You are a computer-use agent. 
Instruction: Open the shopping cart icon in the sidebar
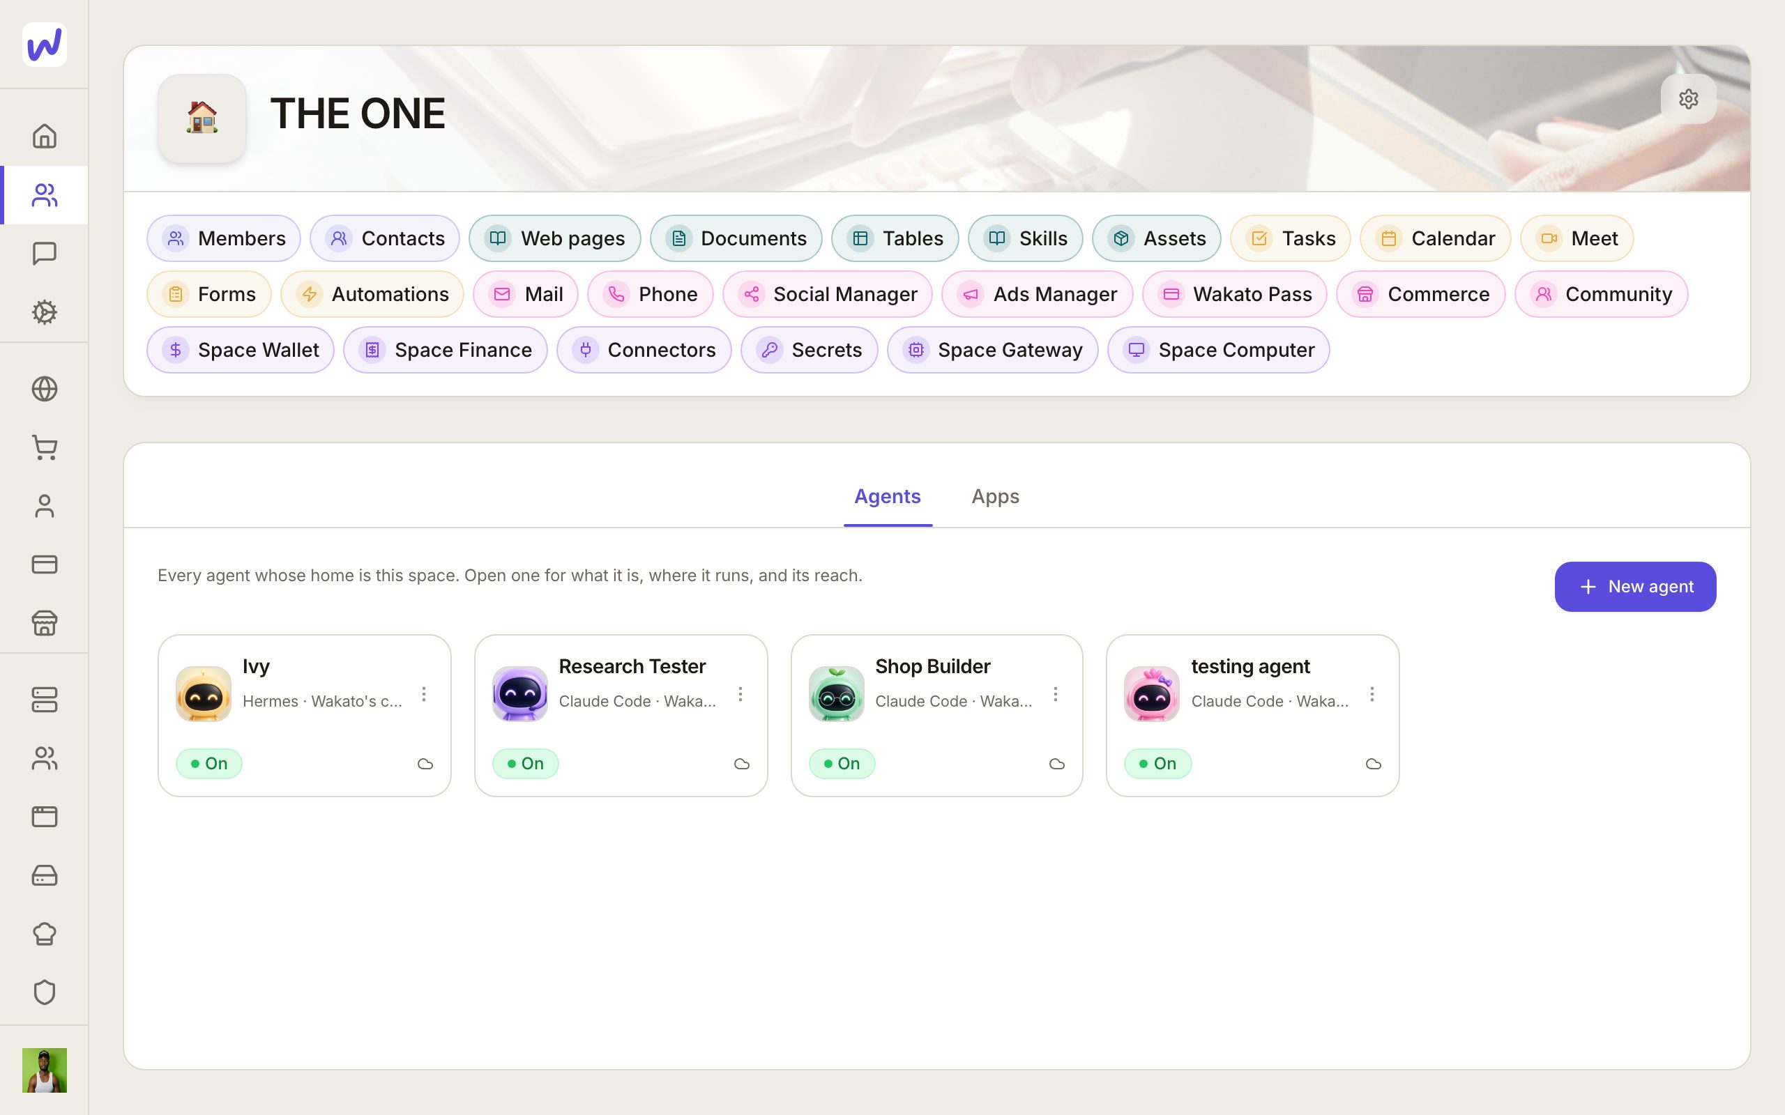tap(44, 447)
